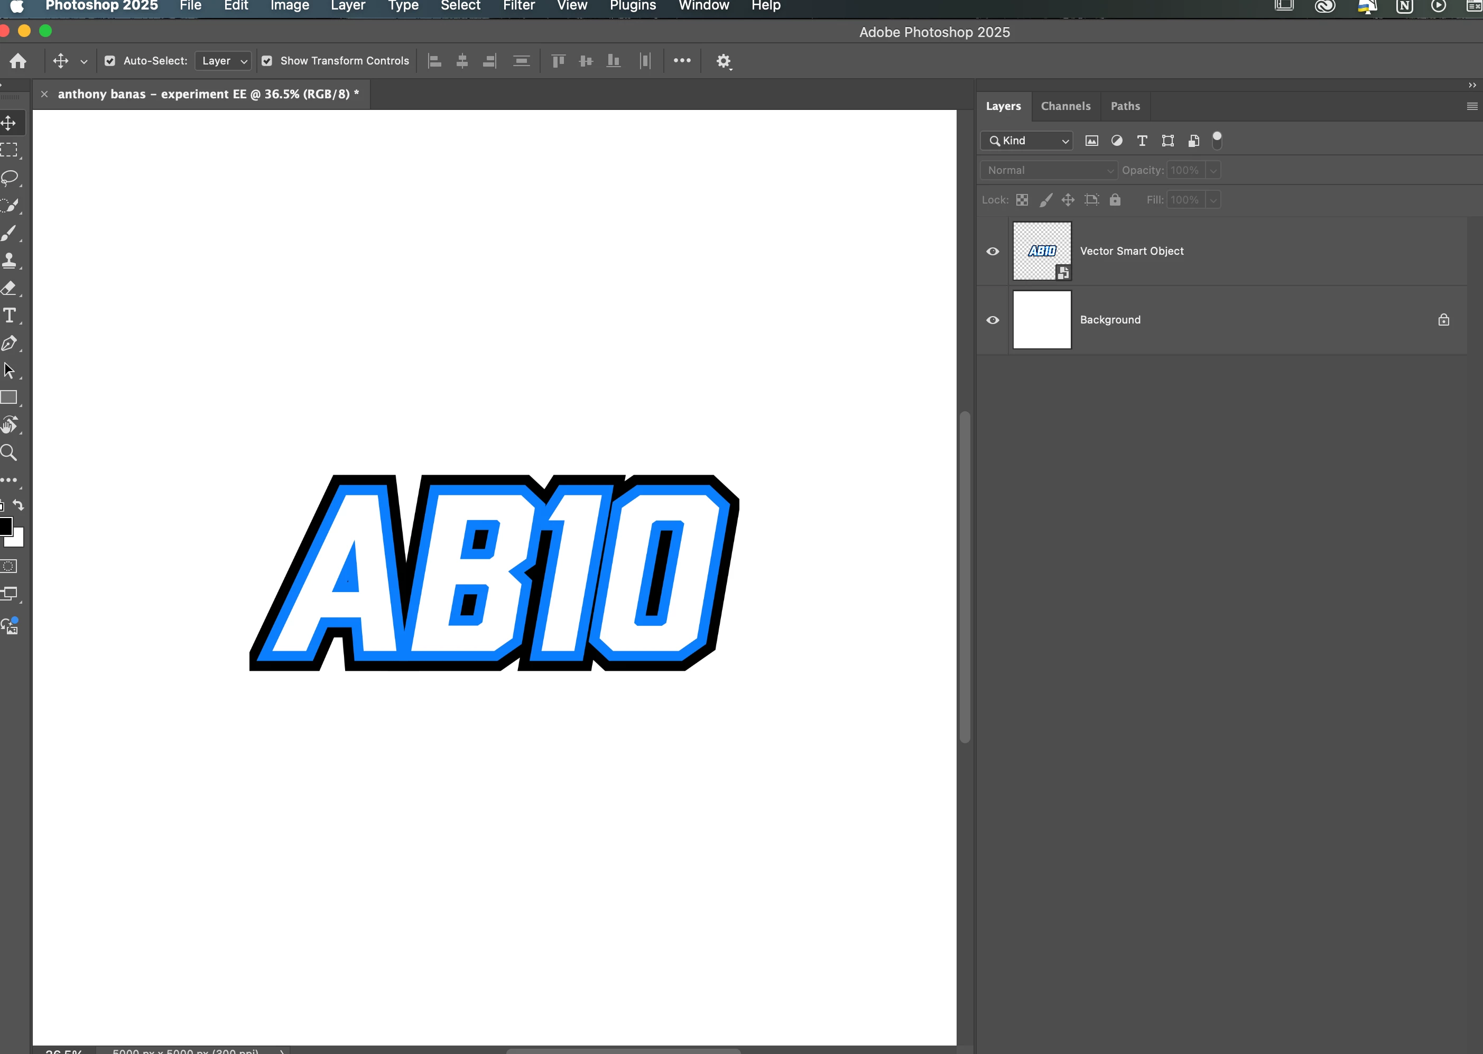The image size is (1483, 1054).
Task: Select the Pen tool
Action: (9, 344)
